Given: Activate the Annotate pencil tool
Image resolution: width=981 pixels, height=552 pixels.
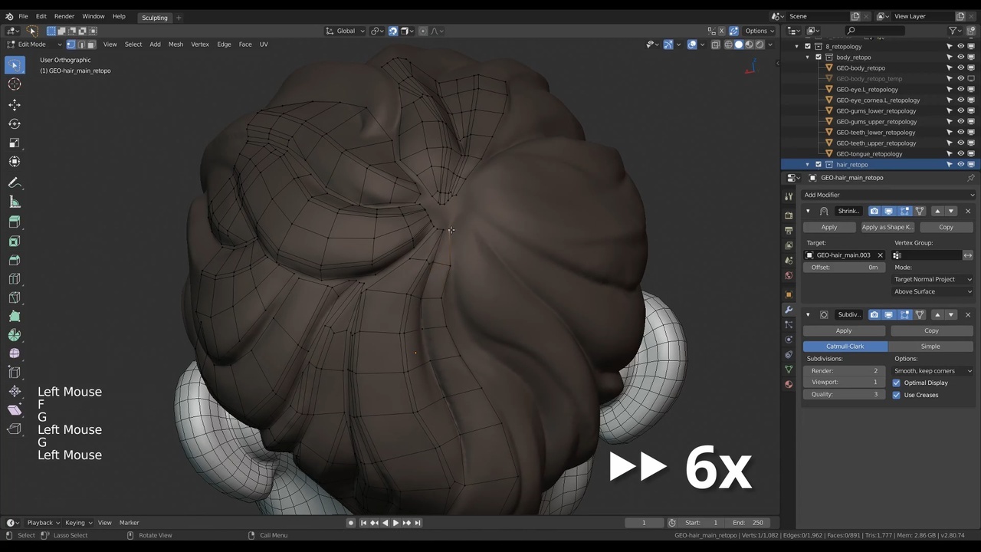Looking at the screenshot, I should click(x=15, y=183).
